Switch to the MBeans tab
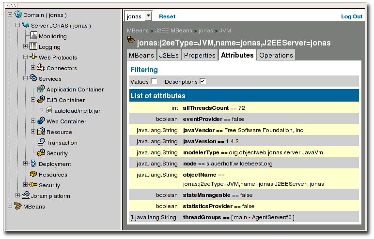Image resolution: width=374 pixels, height=239 pixels. point(141,55)
